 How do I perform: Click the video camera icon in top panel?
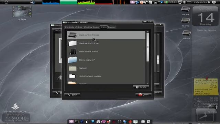coord(33,2)
